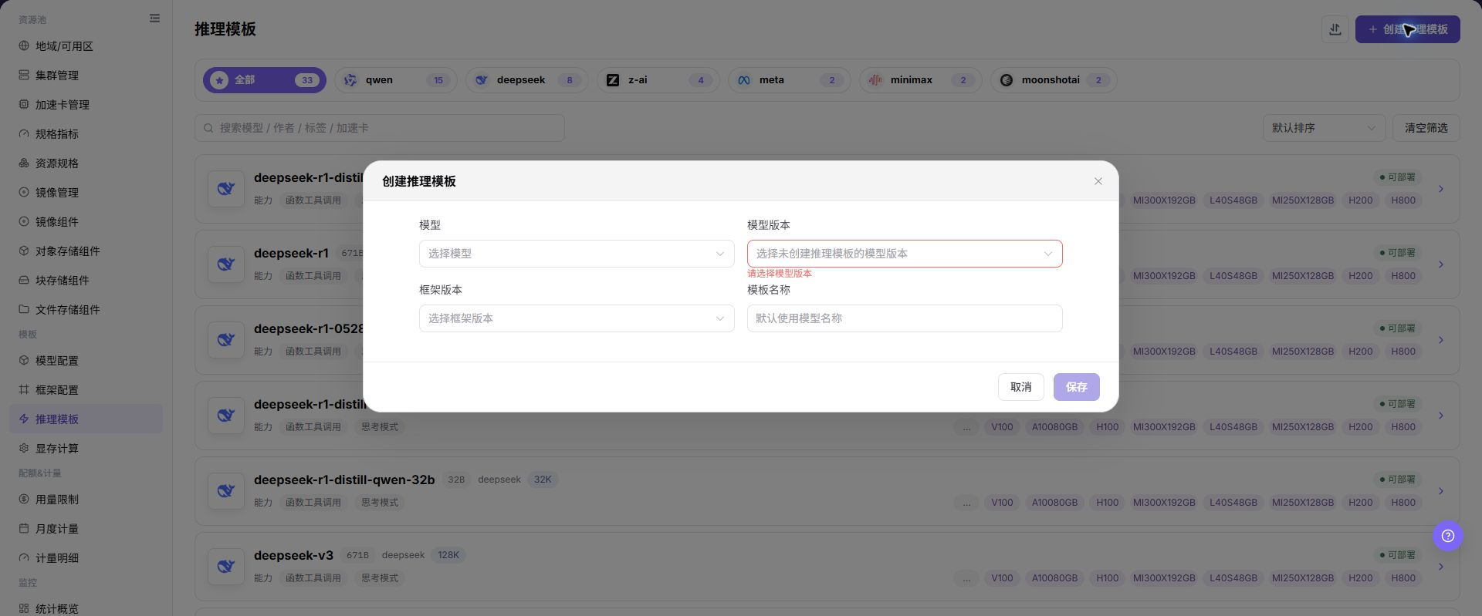The height and width of the screenshot is (616, 1482).
Task: Expand the deepseek-r1-0528 row chevron
Action: coord(1441,340)
